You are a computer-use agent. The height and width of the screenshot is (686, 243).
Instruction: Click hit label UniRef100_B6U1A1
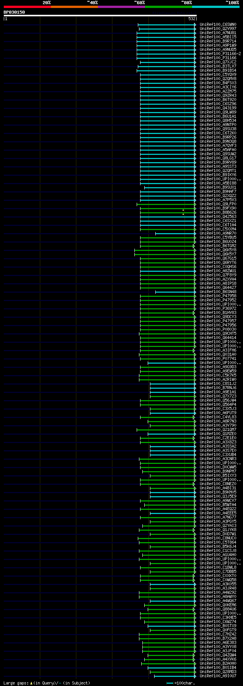point(218,117)
